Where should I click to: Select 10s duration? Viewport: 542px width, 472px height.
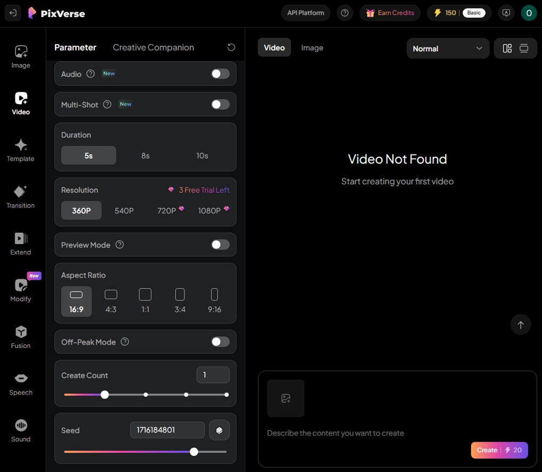202,156
